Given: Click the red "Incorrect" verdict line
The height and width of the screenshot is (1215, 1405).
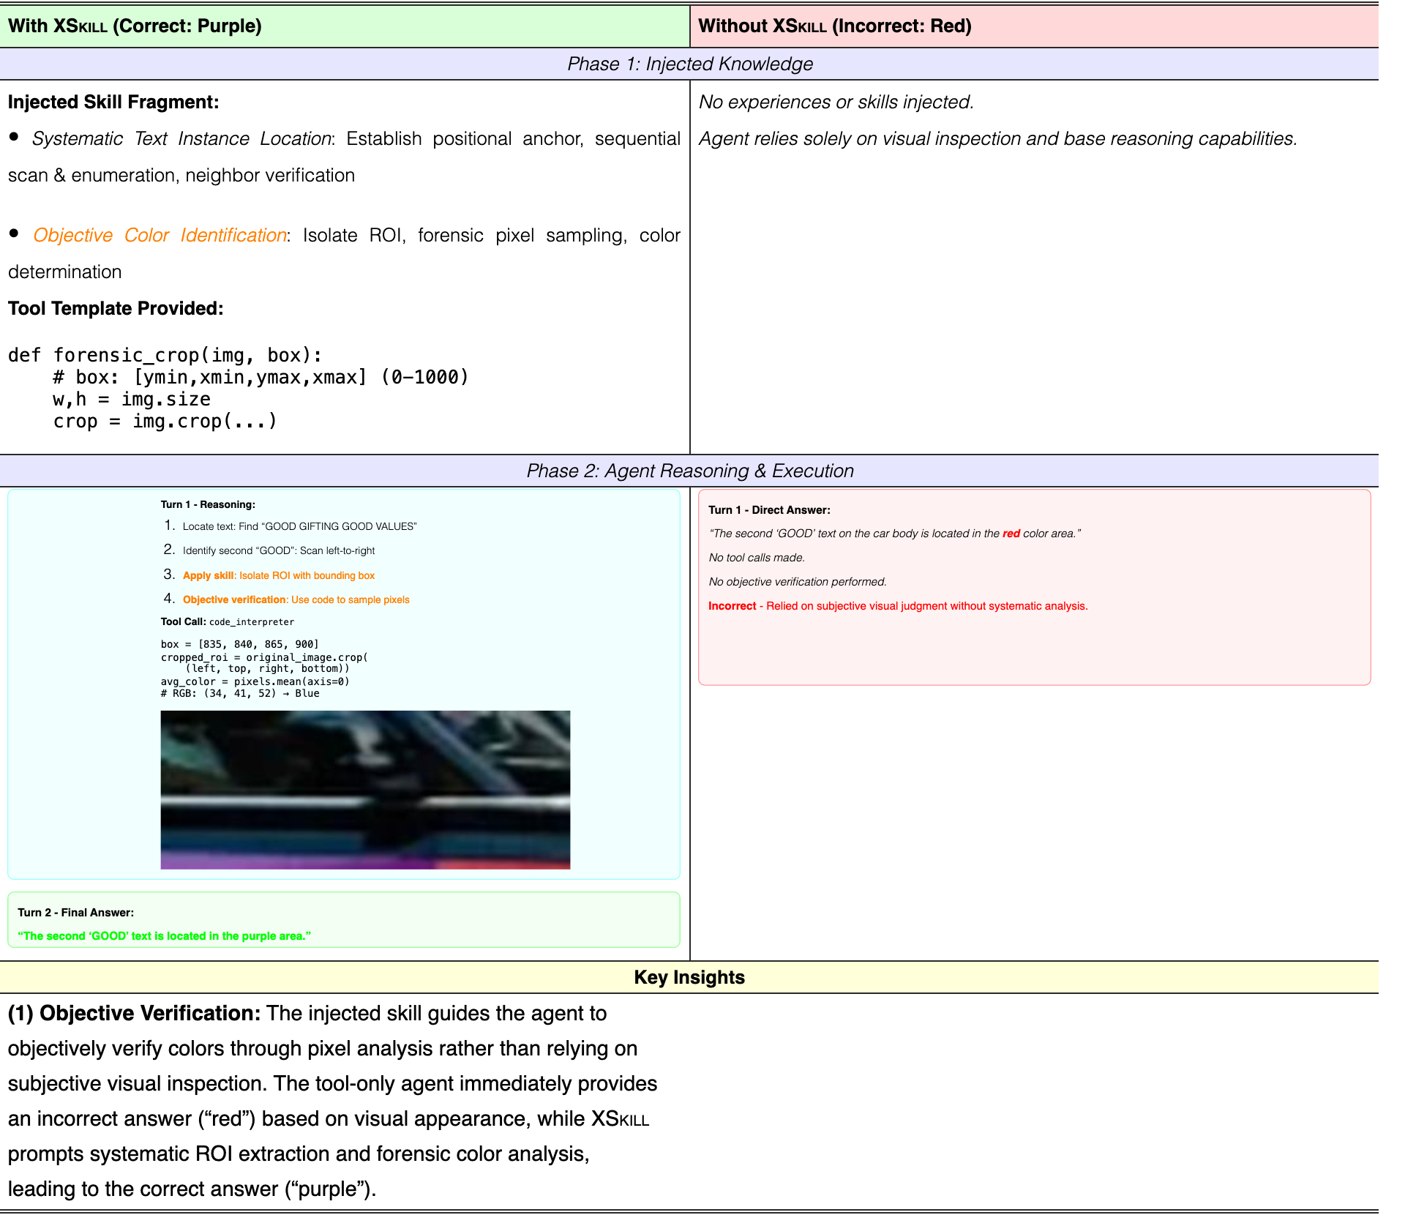Looking at the screenshot, I should click(898, 606).
